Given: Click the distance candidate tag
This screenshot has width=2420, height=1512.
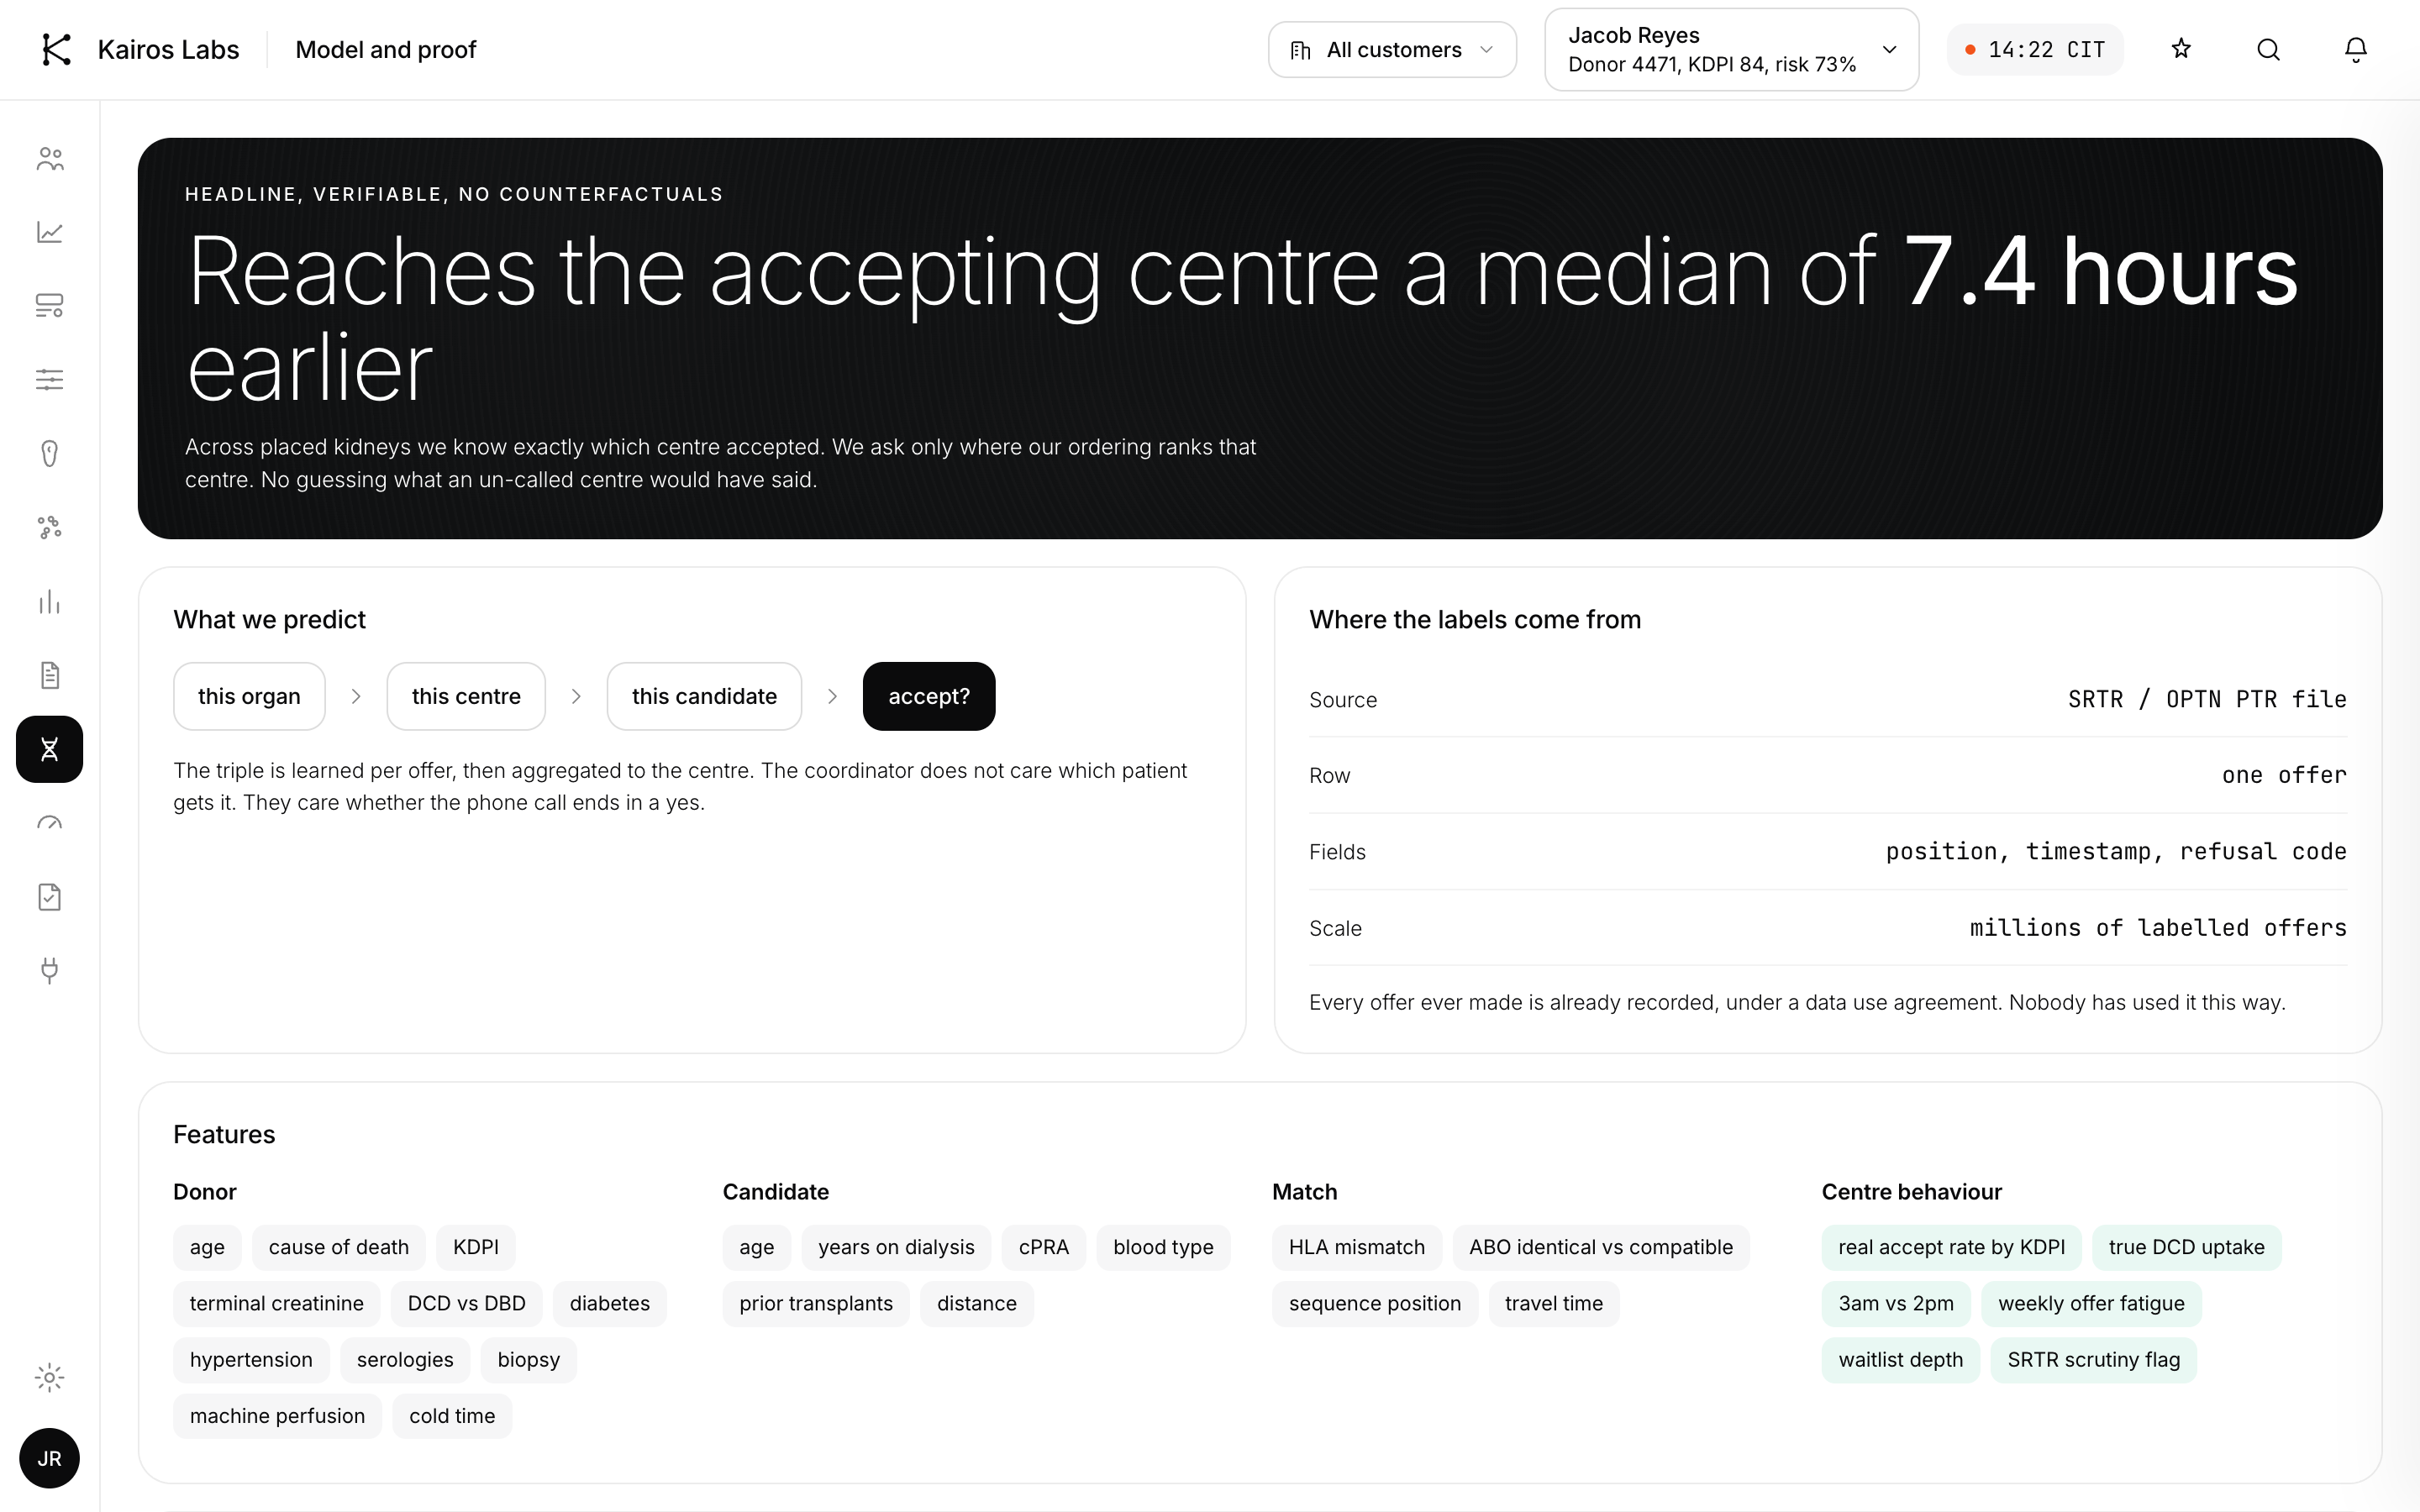Looking at the screenshot, I should pos(977,1303).
